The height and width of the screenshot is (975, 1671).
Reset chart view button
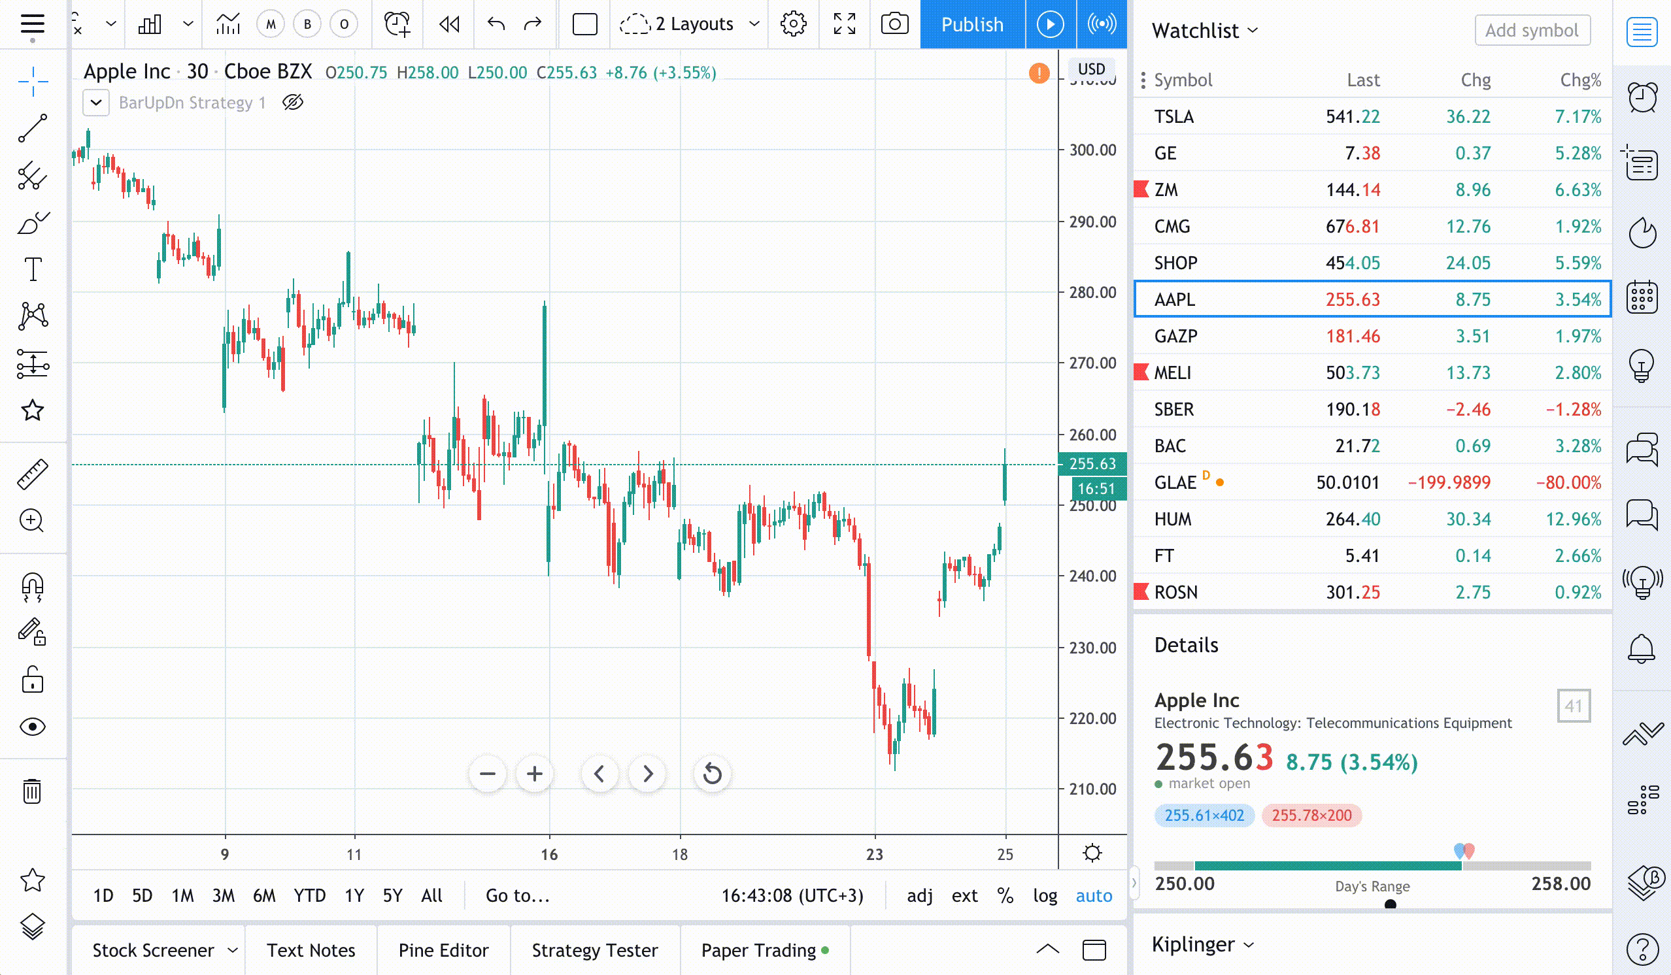click(x=712, y=774)
